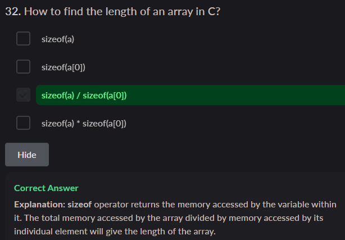This screenshot has height=240, width=345.
Task: Click the question 32 heading text
Action: tap(112, 12)
